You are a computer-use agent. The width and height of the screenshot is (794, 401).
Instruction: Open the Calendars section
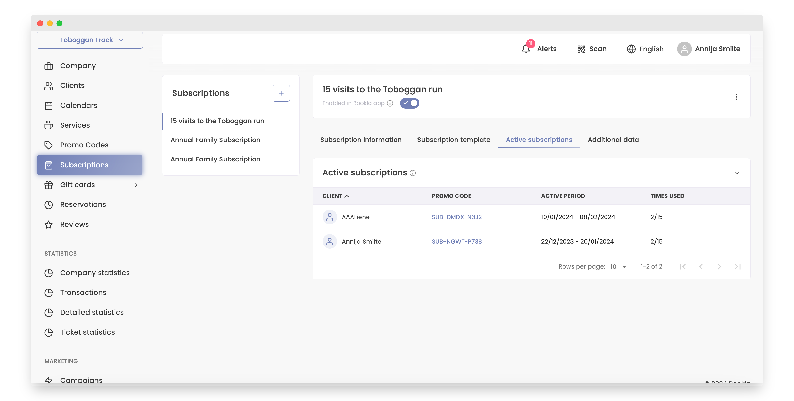tap(78, 105)
